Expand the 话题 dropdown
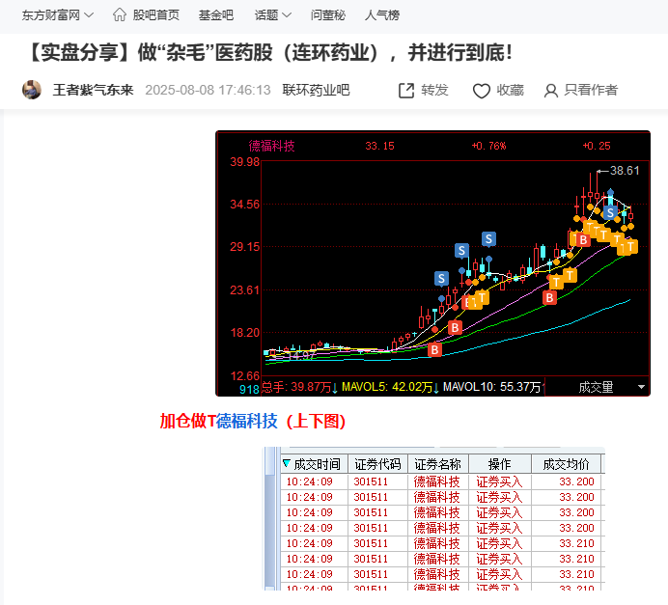This screenshot has width=668, height=605. pyautogui.click(x=273, y=15)
